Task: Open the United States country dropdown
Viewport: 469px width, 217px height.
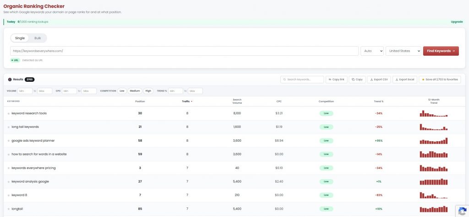Action: (403, 51)
